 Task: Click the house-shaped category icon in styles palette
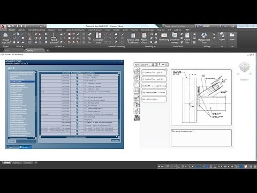coord(137,84)
